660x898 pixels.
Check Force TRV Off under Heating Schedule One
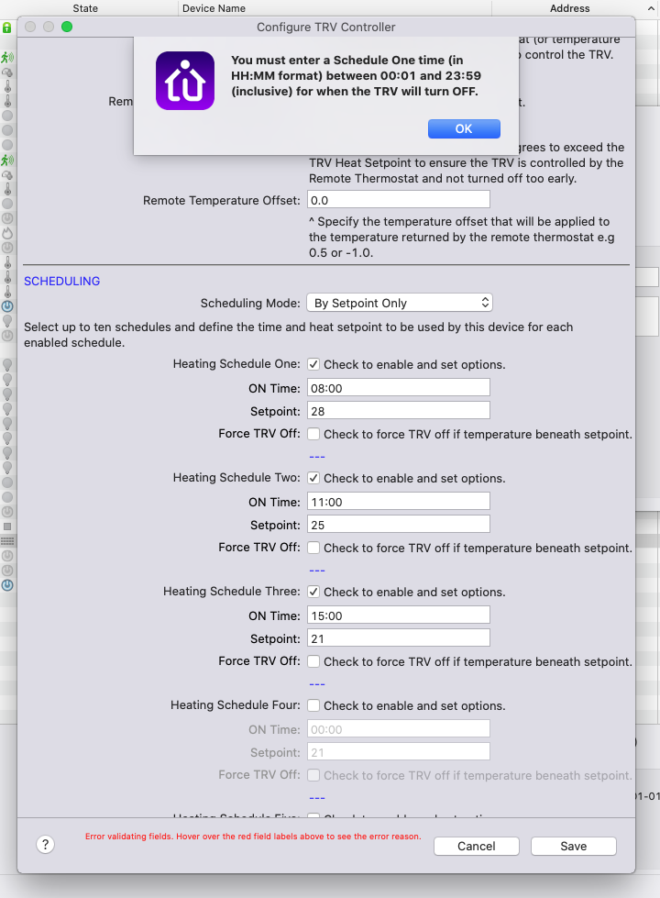click(x=313, y=434)
